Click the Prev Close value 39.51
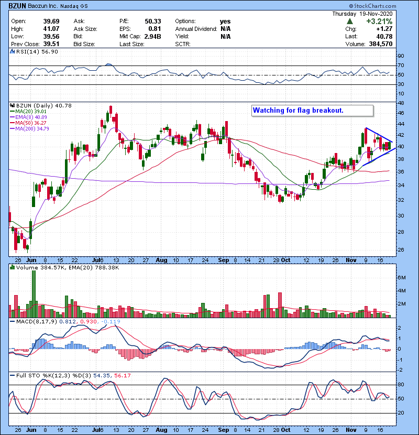 point(51,44)
